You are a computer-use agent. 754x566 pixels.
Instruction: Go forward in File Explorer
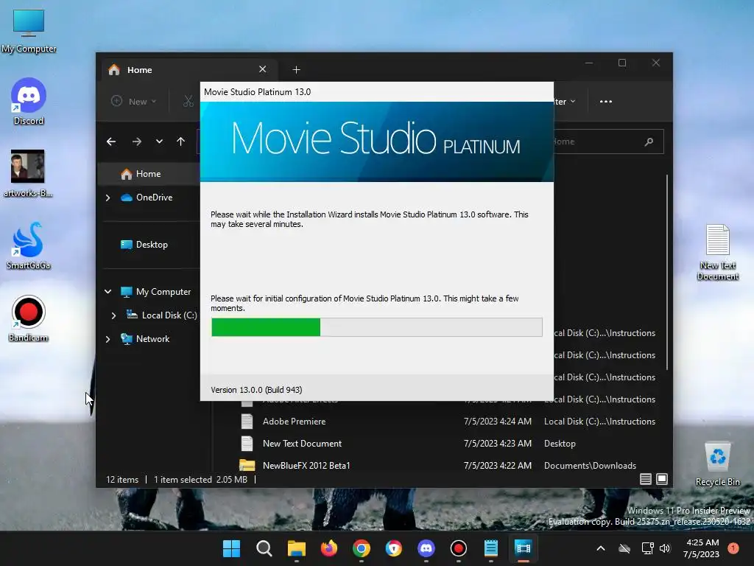[x=136, y=141]
